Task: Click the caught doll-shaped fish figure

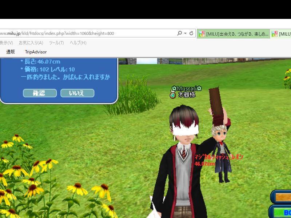Action: click(x=223, y=153)
